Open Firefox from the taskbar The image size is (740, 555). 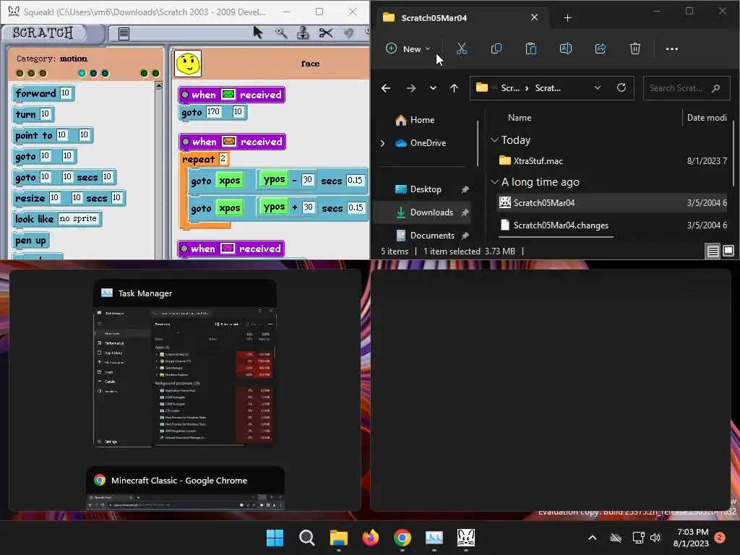[x=371, y=538]
